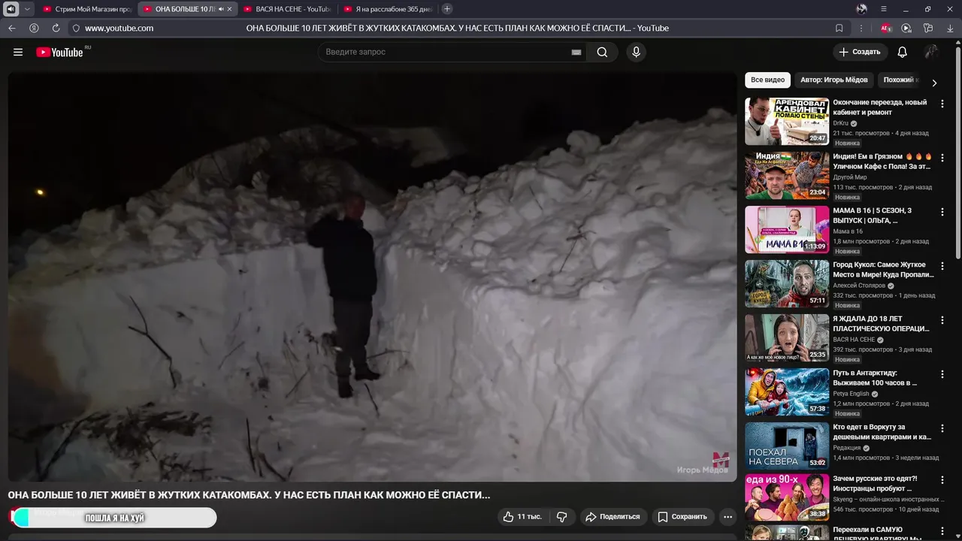Select the Все видео chip
Image resolution: width=962 pixels, height=541 pixels.
click(x=767, y=80)
